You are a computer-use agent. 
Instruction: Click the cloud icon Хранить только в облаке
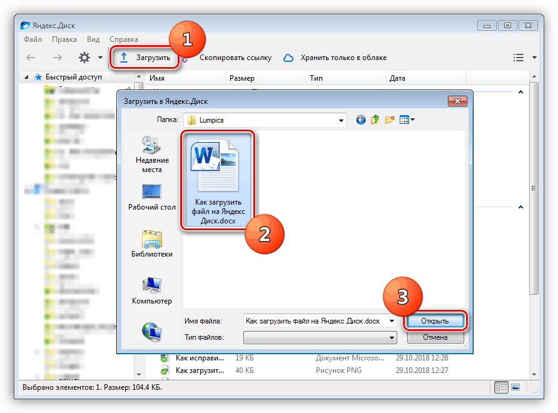pos(288,58)
